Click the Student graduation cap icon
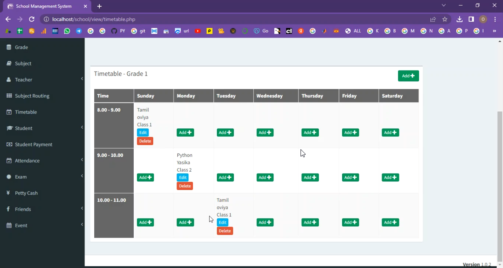The height and width of the screenshot is (268, 503). tap(9, 128)
